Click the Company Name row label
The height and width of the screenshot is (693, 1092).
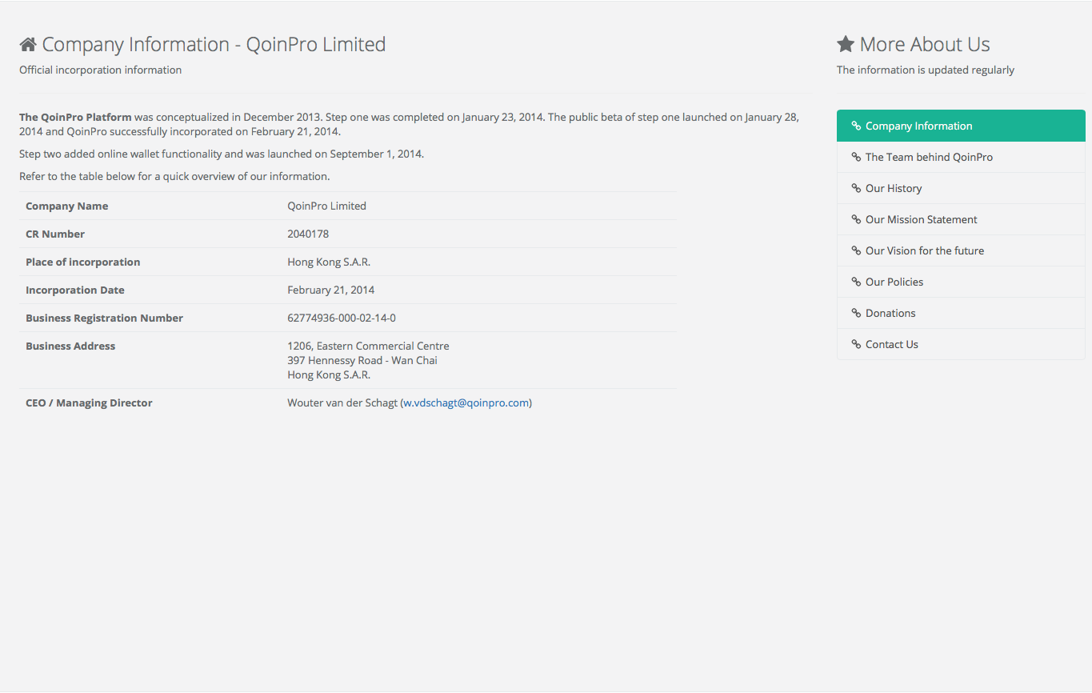tap(66, 206)
